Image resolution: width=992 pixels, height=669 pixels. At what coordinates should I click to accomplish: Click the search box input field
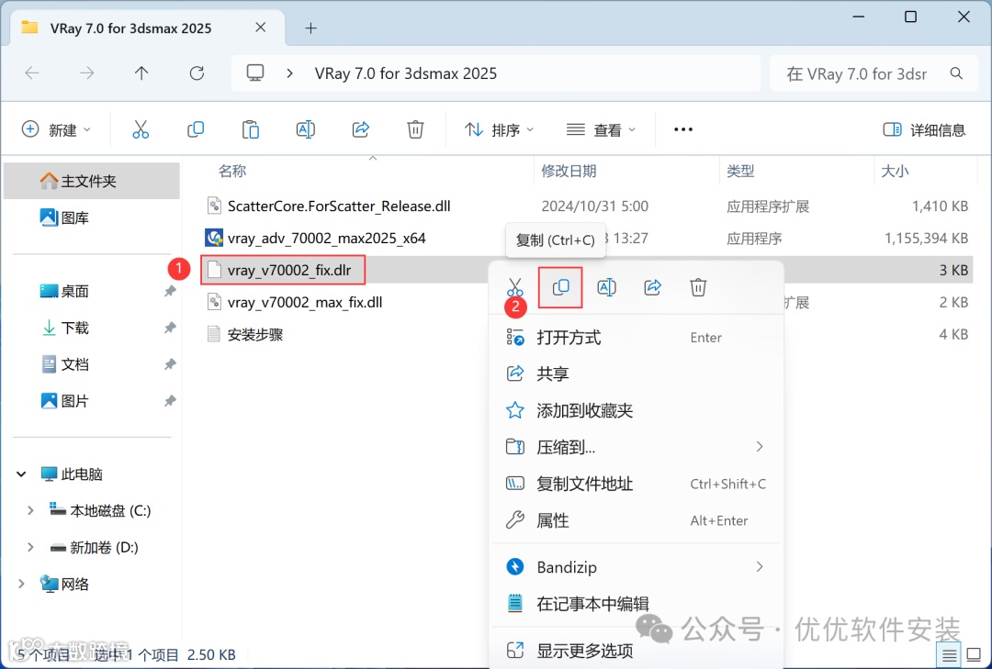click(x=875, y=73)
